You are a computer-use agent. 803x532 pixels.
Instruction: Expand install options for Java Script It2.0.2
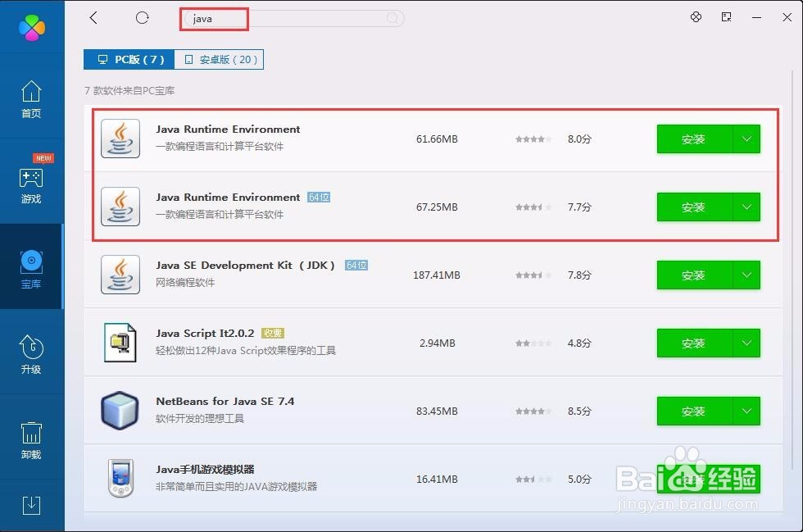(746, 343)
